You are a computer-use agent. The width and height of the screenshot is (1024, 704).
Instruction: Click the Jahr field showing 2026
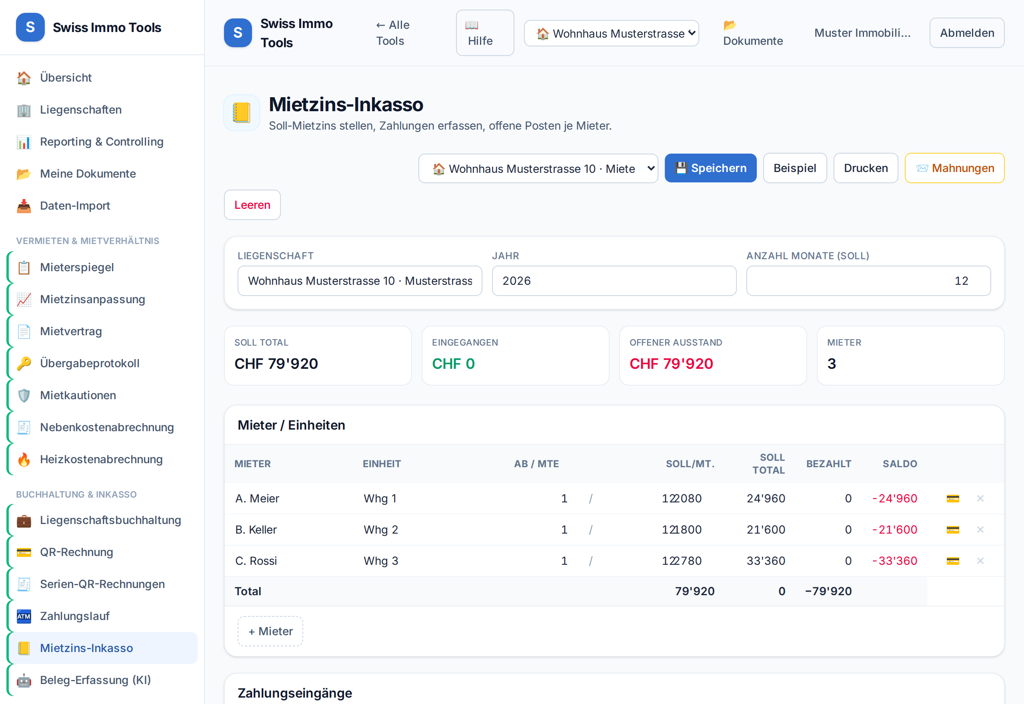[614, 281]
